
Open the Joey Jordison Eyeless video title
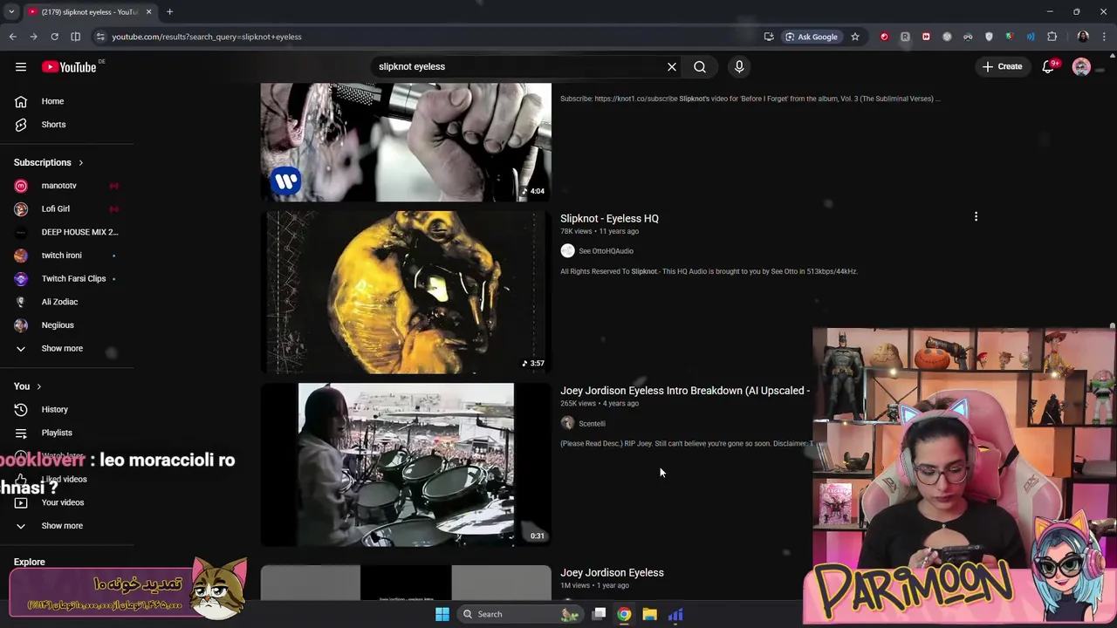(x=612, y=572)
